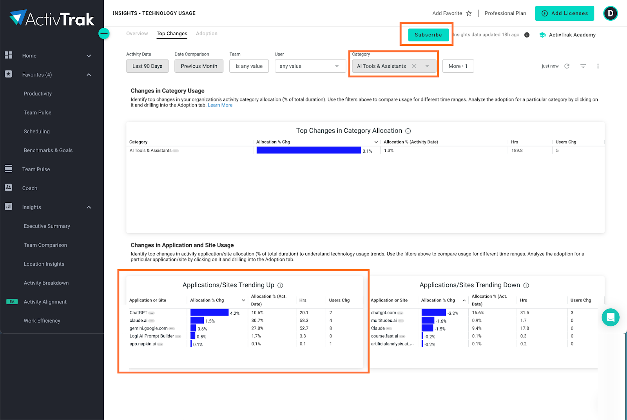627x420 pixels.
Task: Click the Coach sidebar icon
Action: coord(8,187)
